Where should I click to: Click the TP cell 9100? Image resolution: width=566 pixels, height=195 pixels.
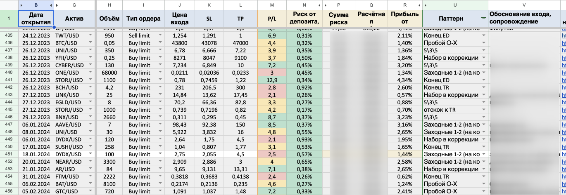[x=240, y=58]
